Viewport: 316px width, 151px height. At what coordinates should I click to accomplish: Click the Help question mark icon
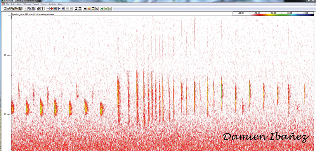(42, 9)
